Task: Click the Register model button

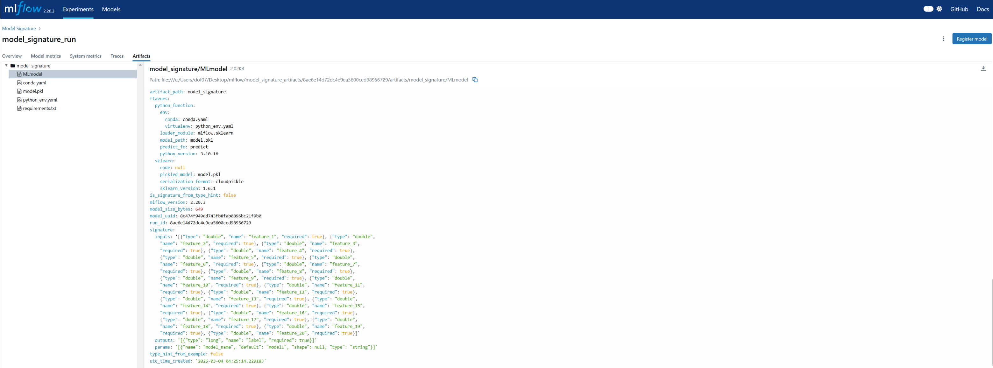Action: [971, 39]
